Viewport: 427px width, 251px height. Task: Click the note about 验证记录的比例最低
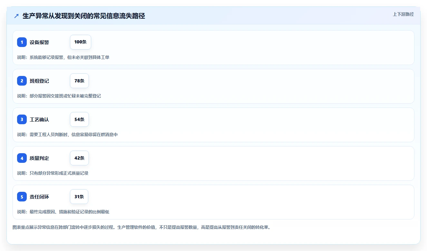(x=63, y=212)
